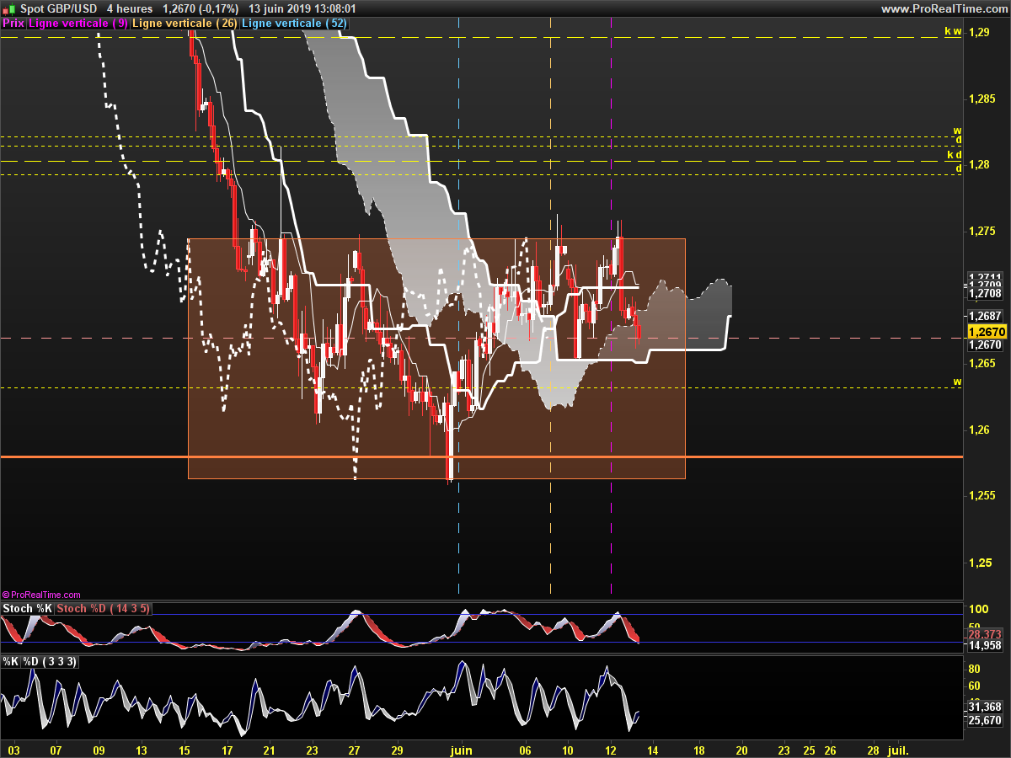Click the 1,25 price axis label
The width and height of the screenshot is (1011, 758).
[x=978, y=563]
